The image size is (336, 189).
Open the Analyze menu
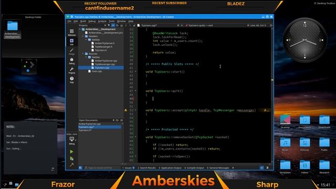point(102,21)
